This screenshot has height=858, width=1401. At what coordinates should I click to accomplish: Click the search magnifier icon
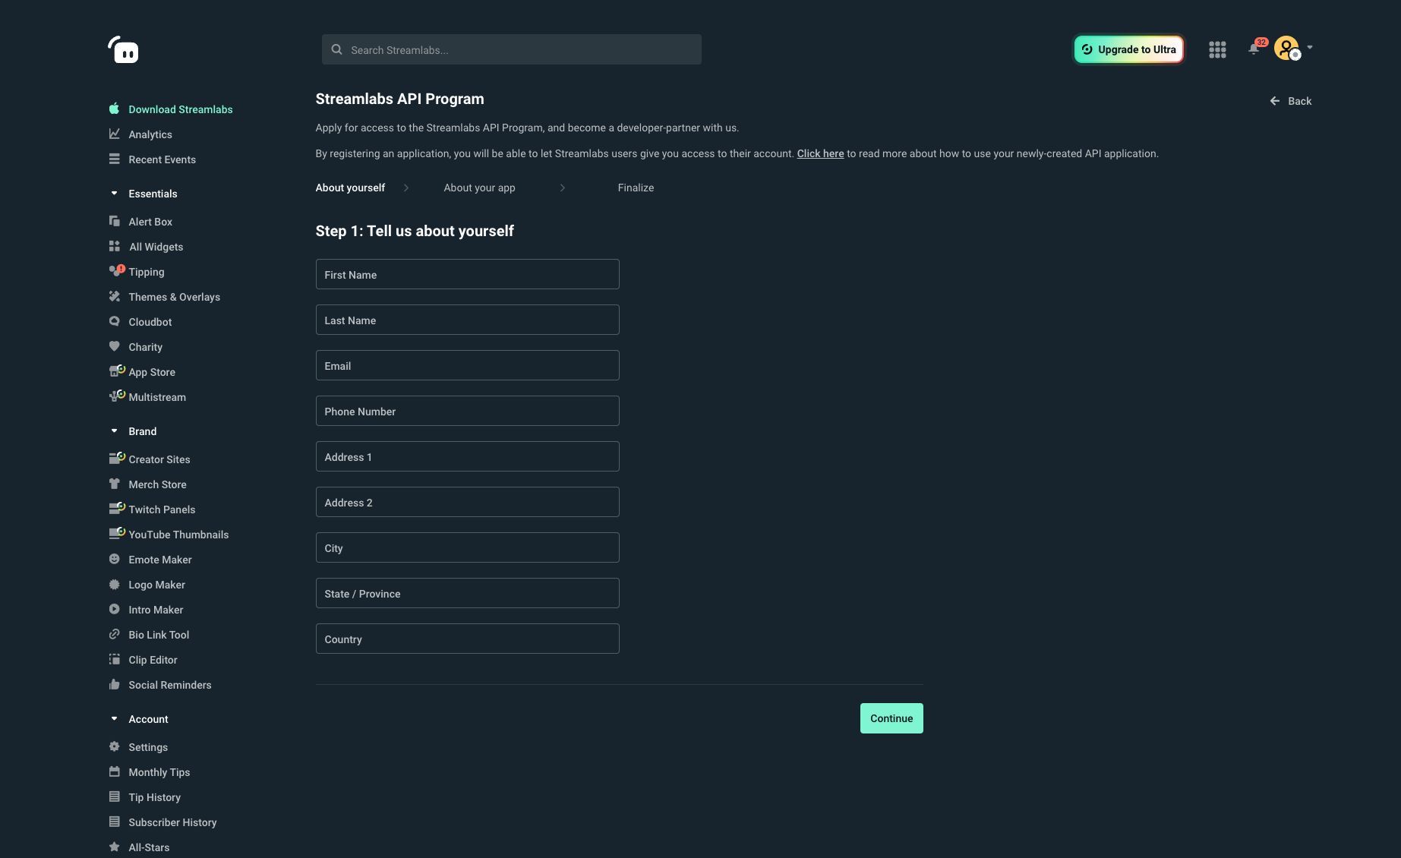(x=336, y=49)
